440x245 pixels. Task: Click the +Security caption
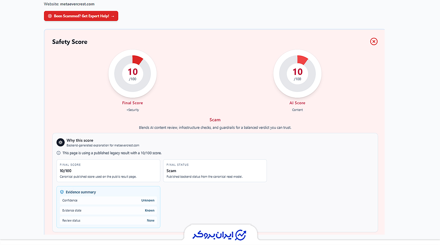(133, 110)
